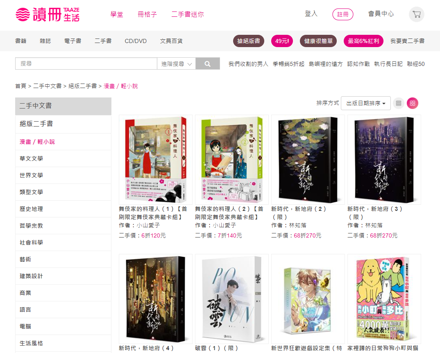Image resolution: width=440 pixels, height=353 pixels.
Task: Open the 會員中心 link
Action: pos(381,14)
